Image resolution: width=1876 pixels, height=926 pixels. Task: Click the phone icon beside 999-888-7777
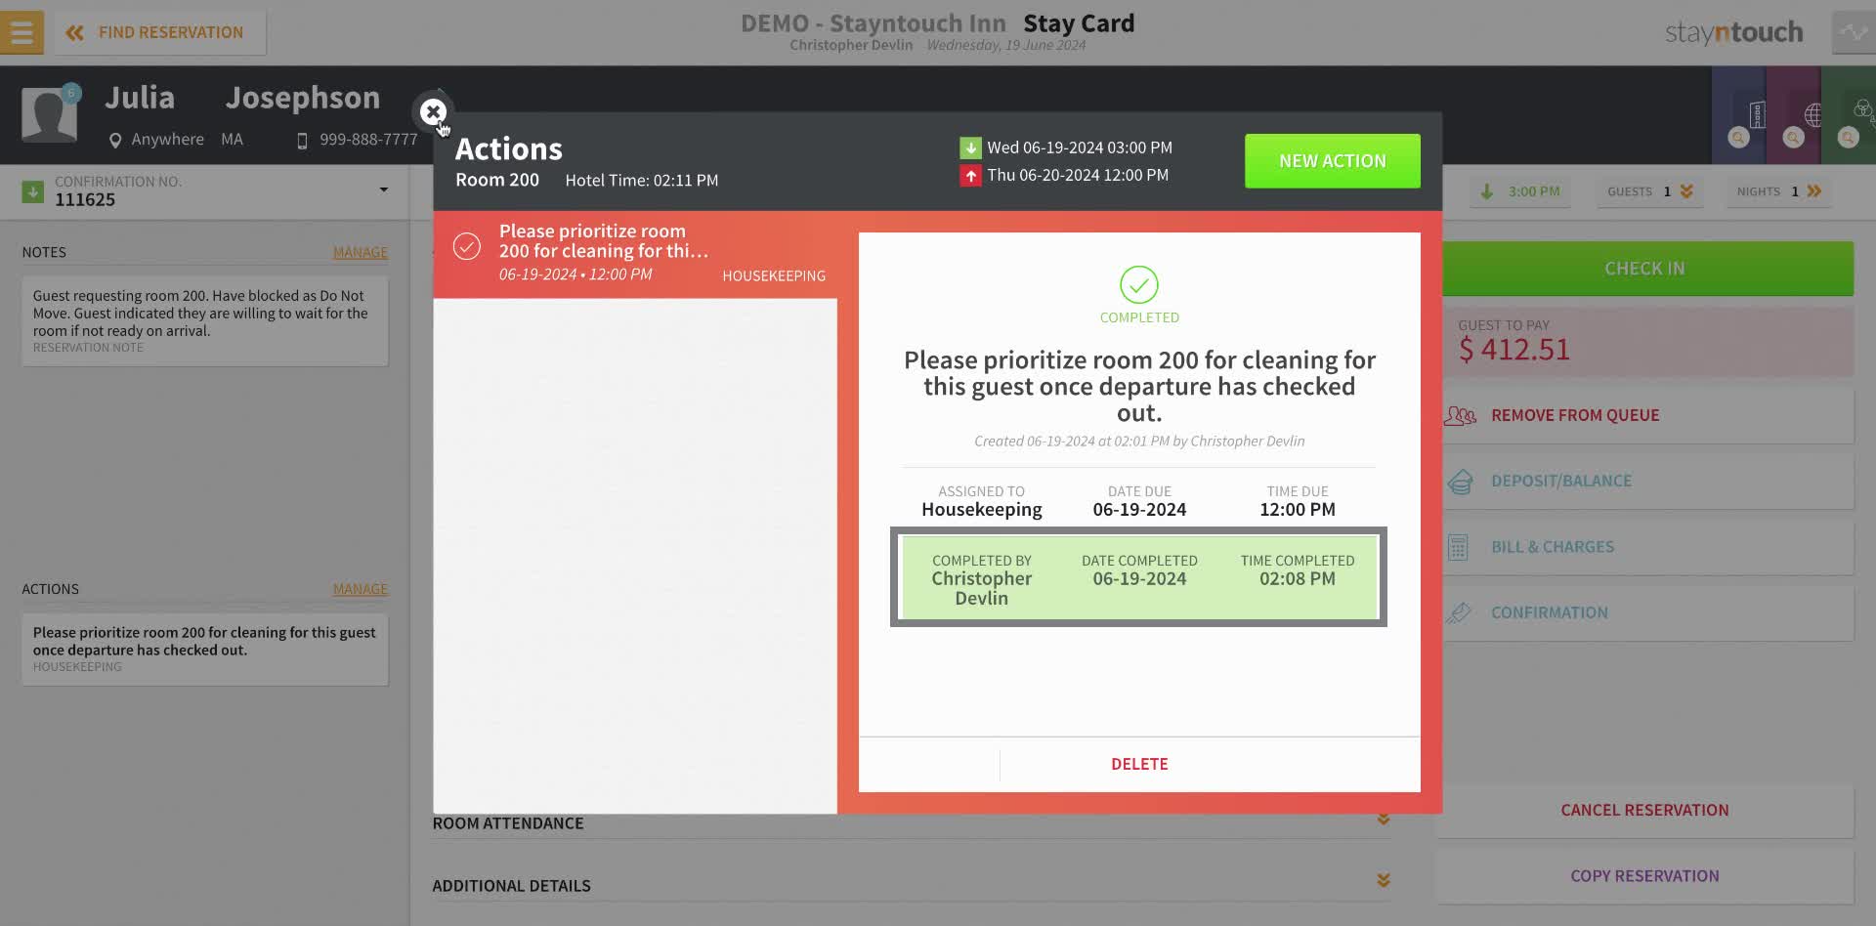(x=302, y=141)
